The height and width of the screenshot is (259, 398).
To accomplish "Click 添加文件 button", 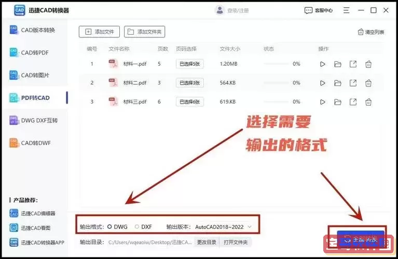I will [99, 32].
